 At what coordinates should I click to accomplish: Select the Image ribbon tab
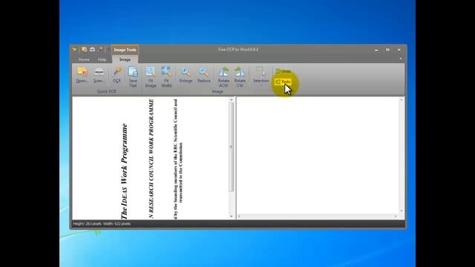point(125,59)
